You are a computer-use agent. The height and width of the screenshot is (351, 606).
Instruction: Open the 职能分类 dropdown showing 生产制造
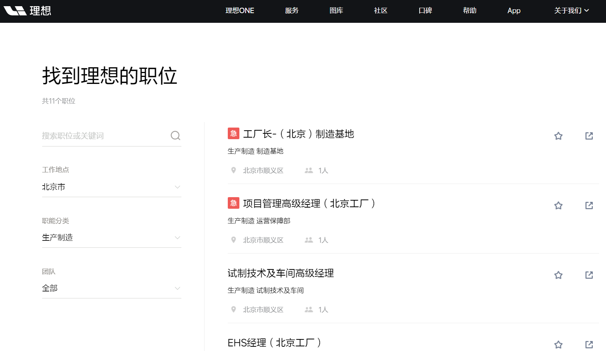111,238
